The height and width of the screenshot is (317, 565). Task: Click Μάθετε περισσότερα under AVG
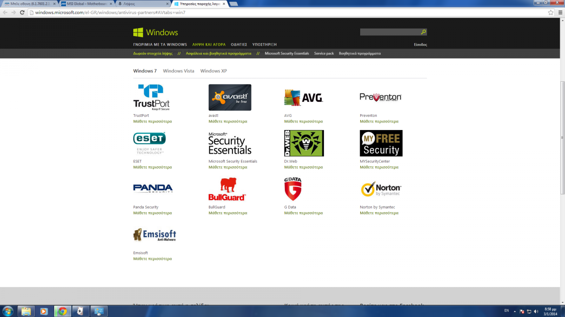click(x=304, y=122)
